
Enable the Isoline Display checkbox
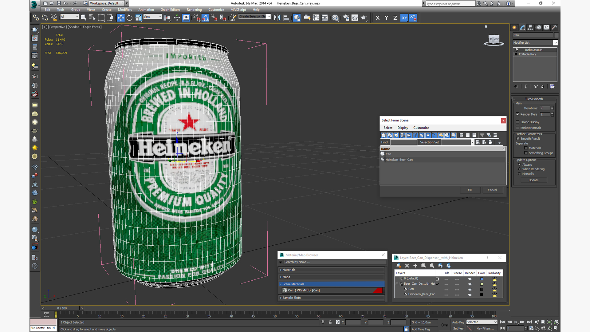517,122
